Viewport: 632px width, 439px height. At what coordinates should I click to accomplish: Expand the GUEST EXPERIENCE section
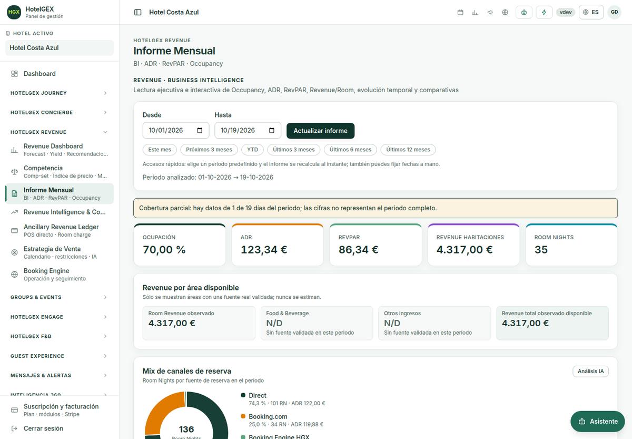tap(60, 356)
